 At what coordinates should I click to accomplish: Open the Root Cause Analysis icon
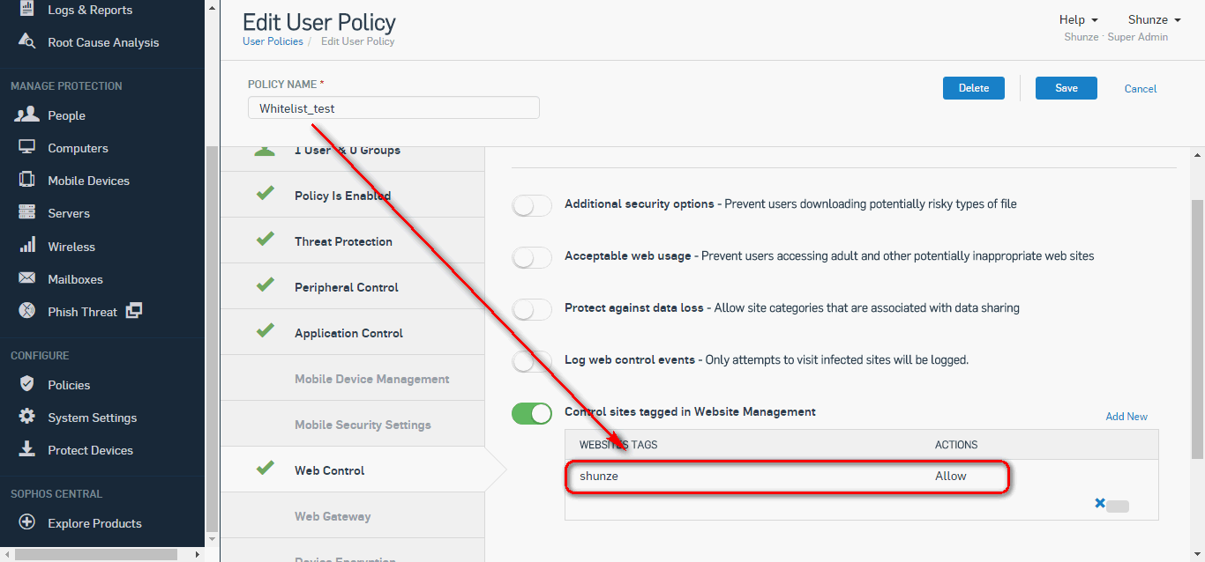[28, 41]
